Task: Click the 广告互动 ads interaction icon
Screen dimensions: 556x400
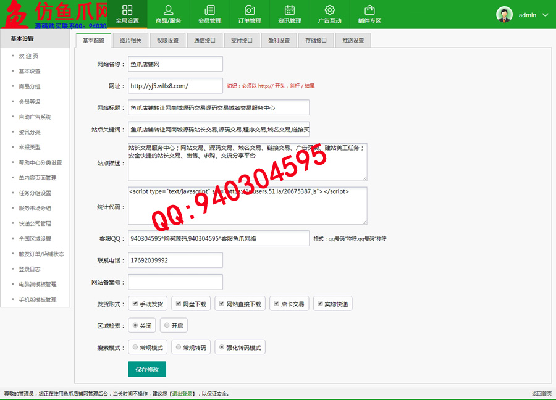Action: click(x=329, y=10)
